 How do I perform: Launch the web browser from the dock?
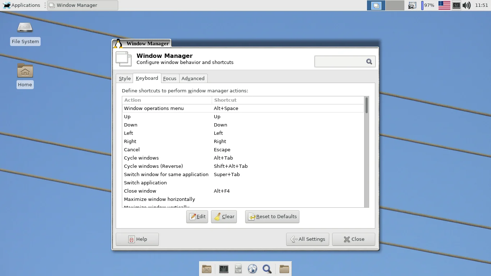[x=252, y=269]
